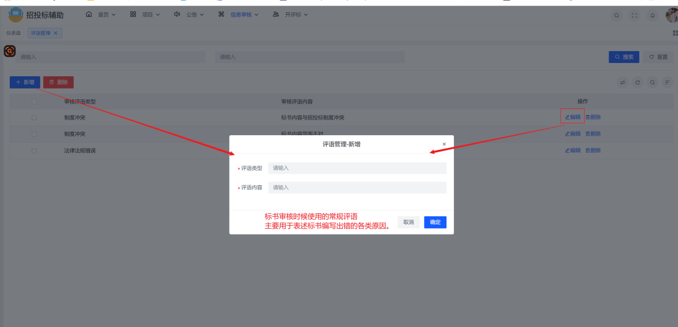678x327 pixels.
Task: Click the 评语类型 input field
Action: 356,168
